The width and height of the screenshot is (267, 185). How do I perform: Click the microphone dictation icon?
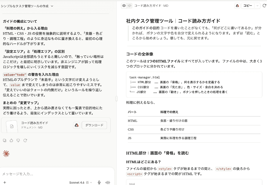coord(99,182)
